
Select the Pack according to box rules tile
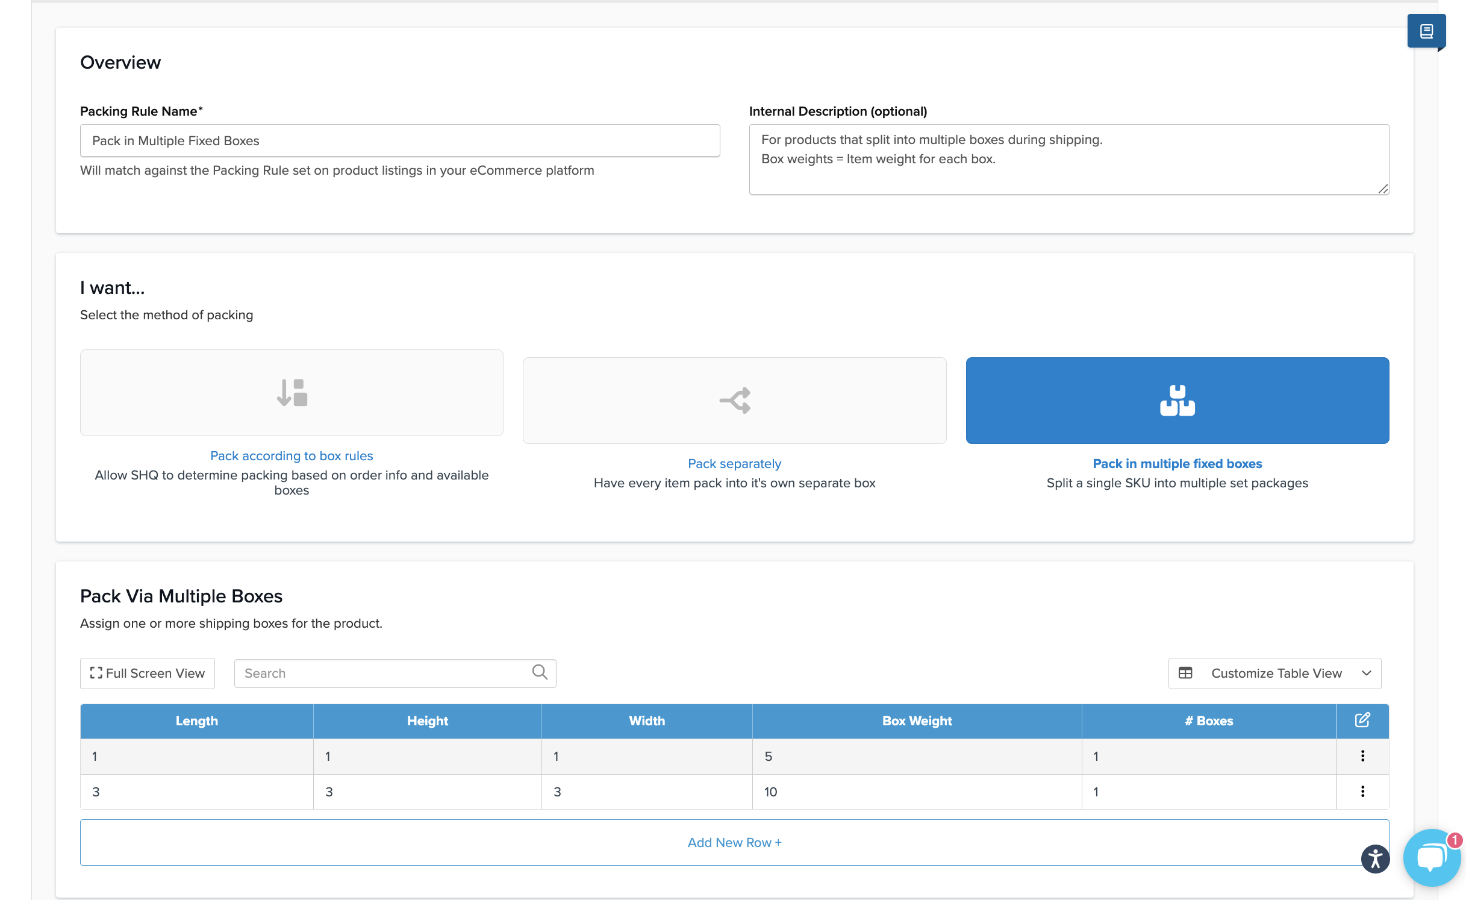pos(292,393)
